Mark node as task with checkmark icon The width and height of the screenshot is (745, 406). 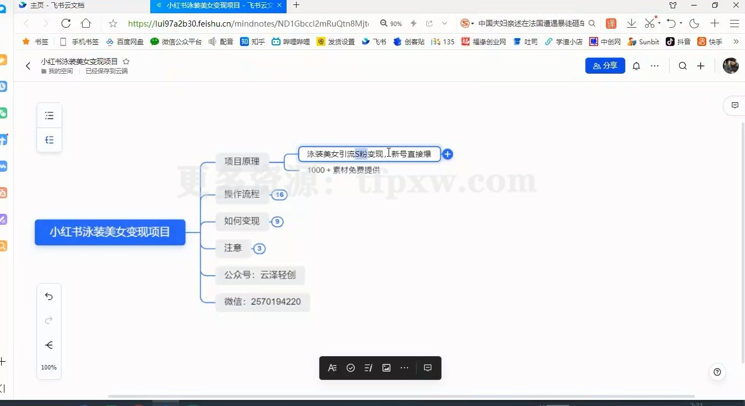click(x=350, y=367)
